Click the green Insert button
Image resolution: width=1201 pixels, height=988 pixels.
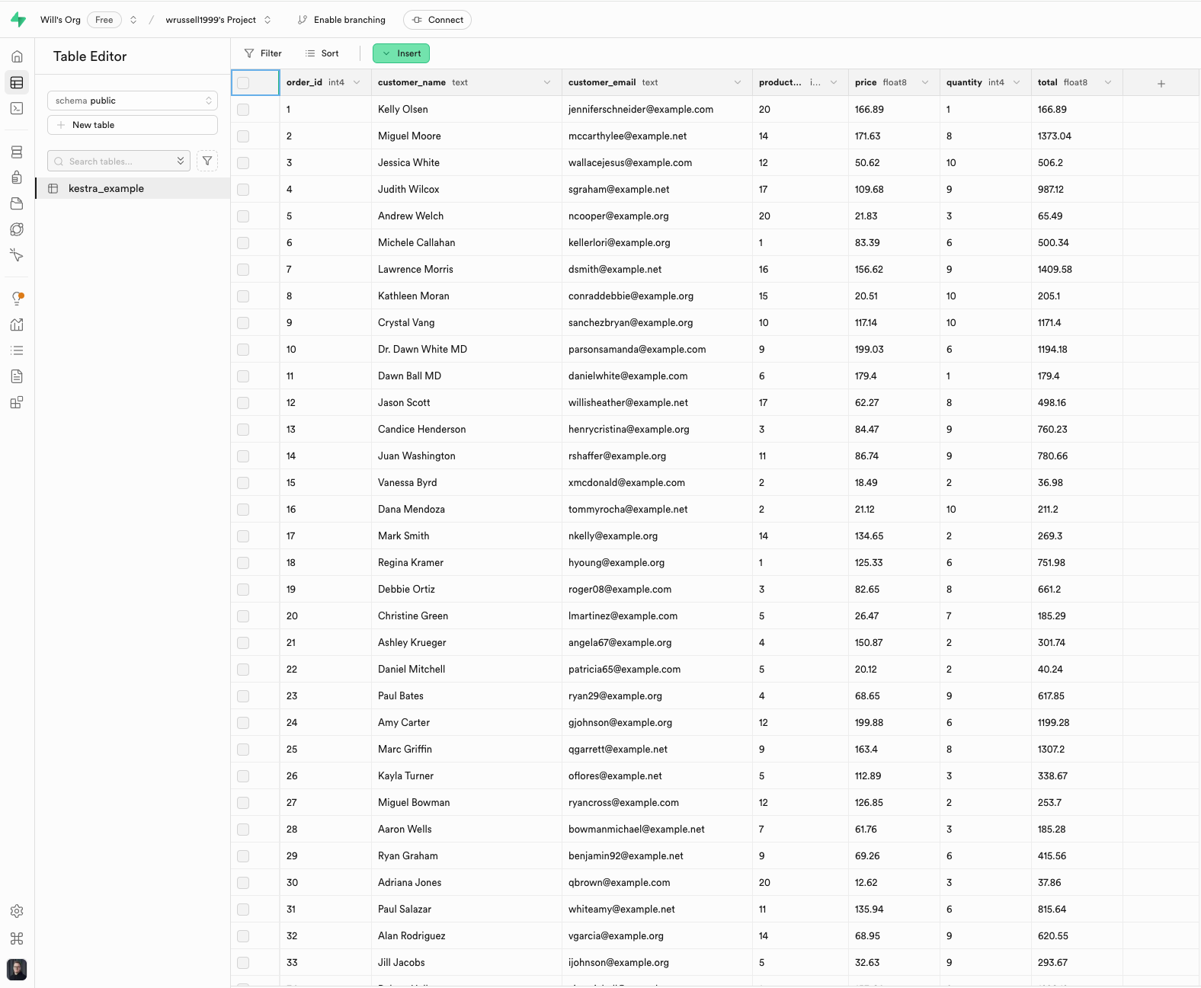click(x=402, y=53)
